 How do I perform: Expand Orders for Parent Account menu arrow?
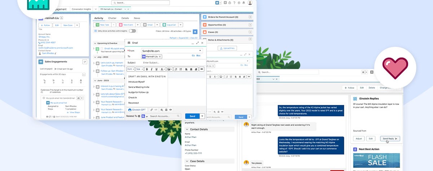250,17
